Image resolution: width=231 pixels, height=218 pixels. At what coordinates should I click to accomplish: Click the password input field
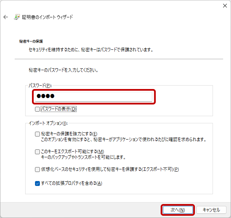(93, 97)
